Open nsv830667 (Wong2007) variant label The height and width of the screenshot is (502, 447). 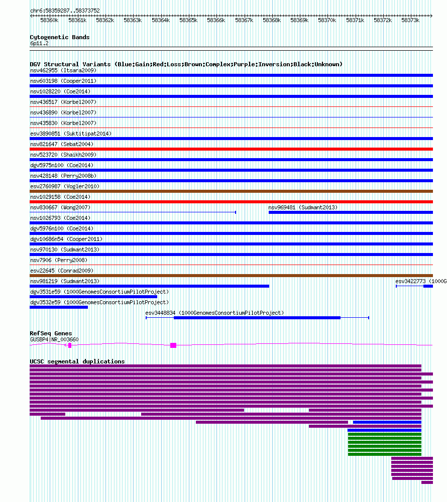pyautogui.click(x=60, y=208)
